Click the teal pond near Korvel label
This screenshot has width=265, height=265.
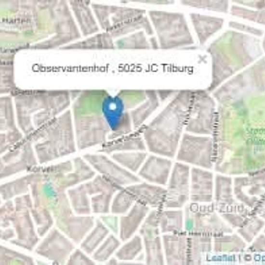(49, 191)
